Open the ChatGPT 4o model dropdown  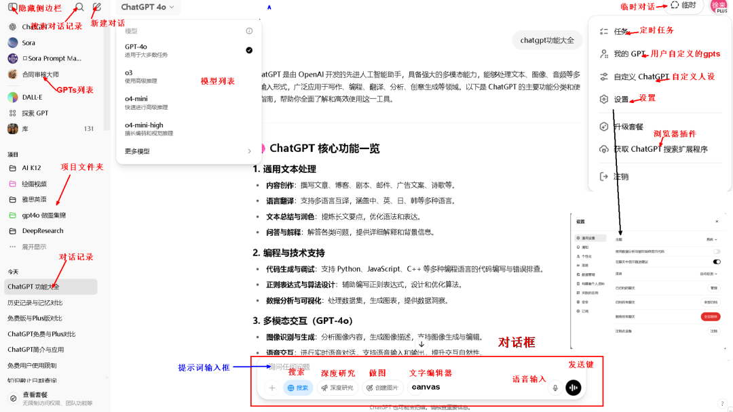(x=147, y=7)
